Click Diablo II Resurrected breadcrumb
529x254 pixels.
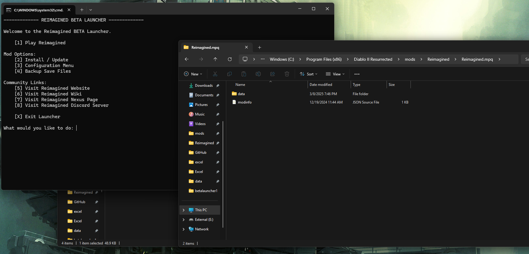pyautogui.click(x=373, y=59)
